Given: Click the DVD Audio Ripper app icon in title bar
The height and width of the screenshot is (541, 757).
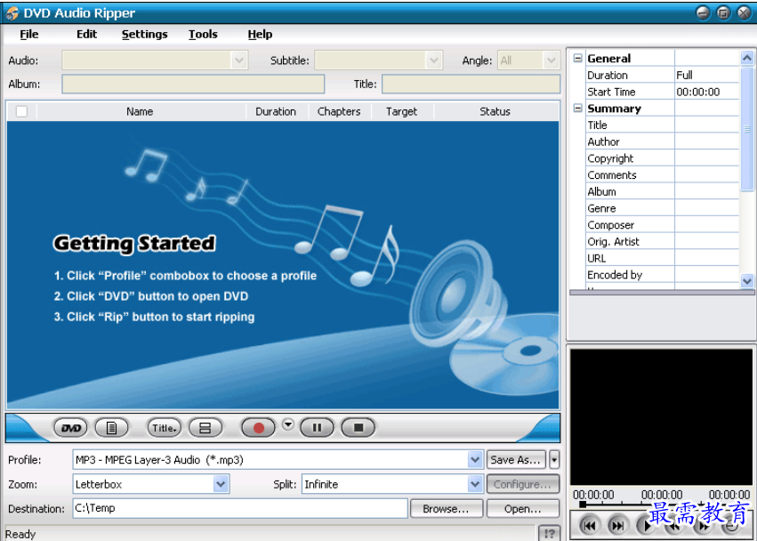Looking at the screenshot, I should point(12,13).
